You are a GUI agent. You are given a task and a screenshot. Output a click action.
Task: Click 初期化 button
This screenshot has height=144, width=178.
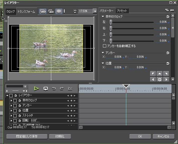point(60,136)
